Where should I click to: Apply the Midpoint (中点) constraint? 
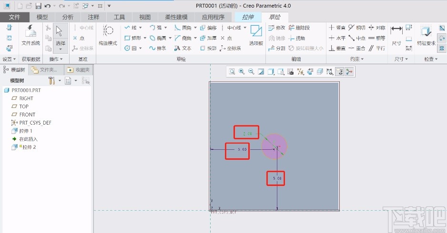(x=356, y=38)
